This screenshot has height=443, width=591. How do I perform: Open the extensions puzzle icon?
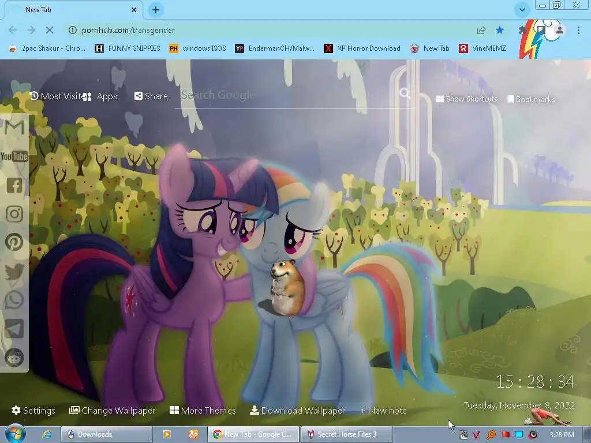522,30
